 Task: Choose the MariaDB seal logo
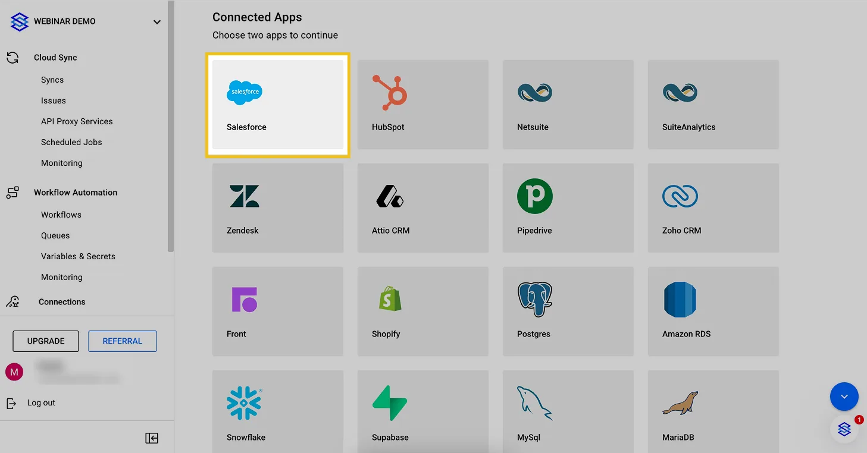tap(680, 403)
